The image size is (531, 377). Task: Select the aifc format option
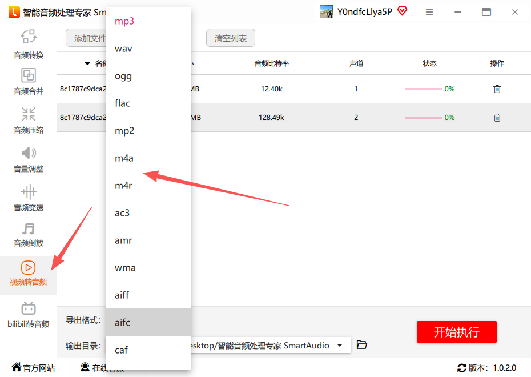123,323
